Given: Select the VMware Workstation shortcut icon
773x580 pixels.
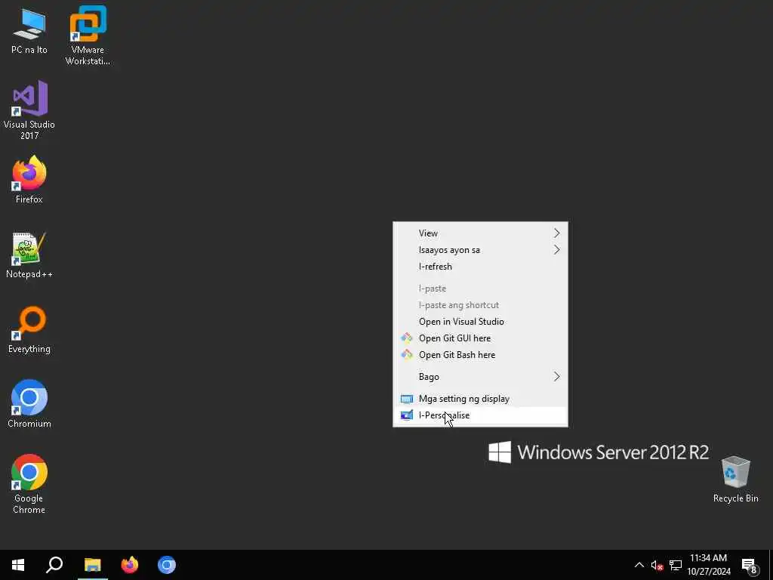Looking at the screenshot, I should 88,35.
